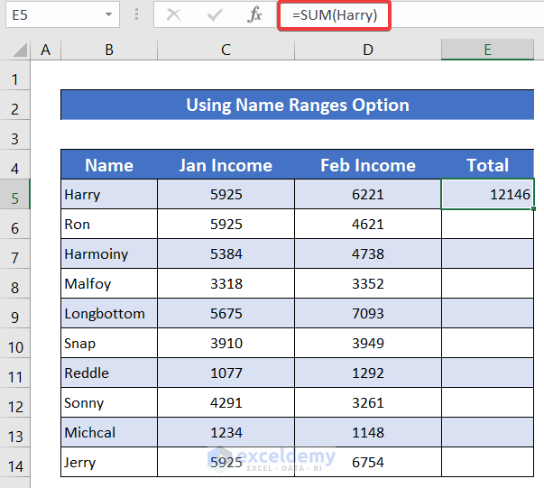The width and height of the screenshot is (544, 488).
Task: Click the Using Name Ranges Option title cell
Action: pyautogui.click(x=297, y=106)
